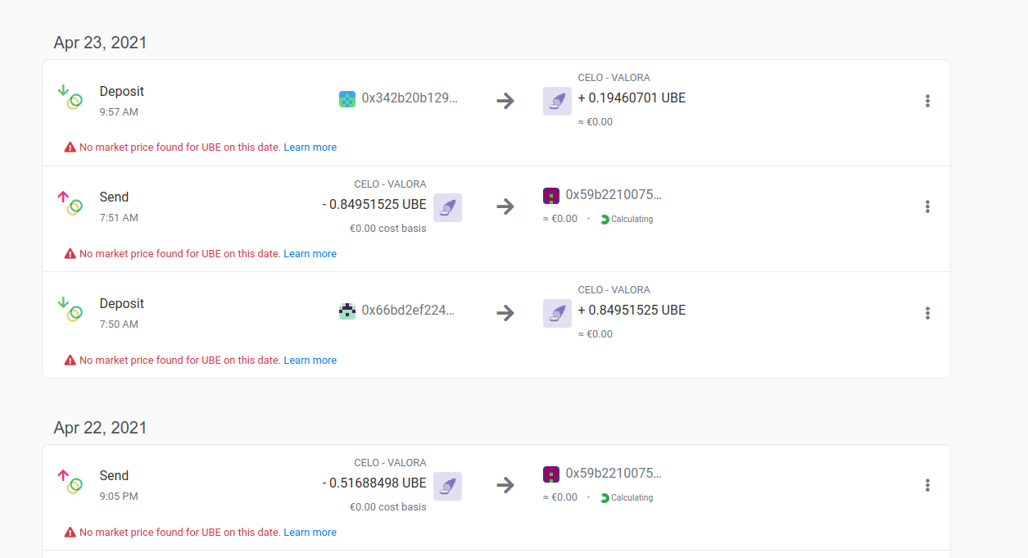Select the 0x342b20b129 sender address text

410,98
